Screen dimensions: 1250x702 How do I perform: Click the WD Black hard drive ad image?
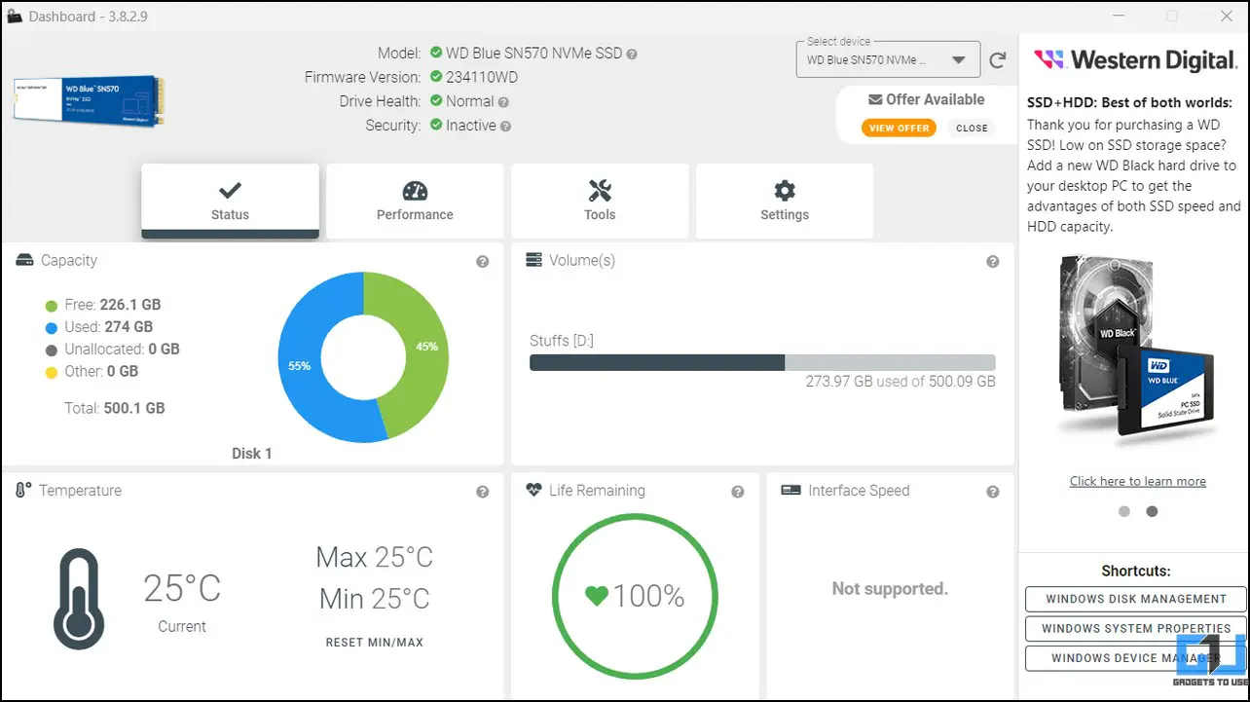(1138, 352)
